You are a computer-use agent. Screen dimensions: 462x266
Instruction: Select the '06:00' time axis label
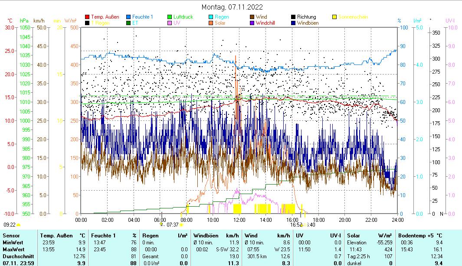[160, 220]
